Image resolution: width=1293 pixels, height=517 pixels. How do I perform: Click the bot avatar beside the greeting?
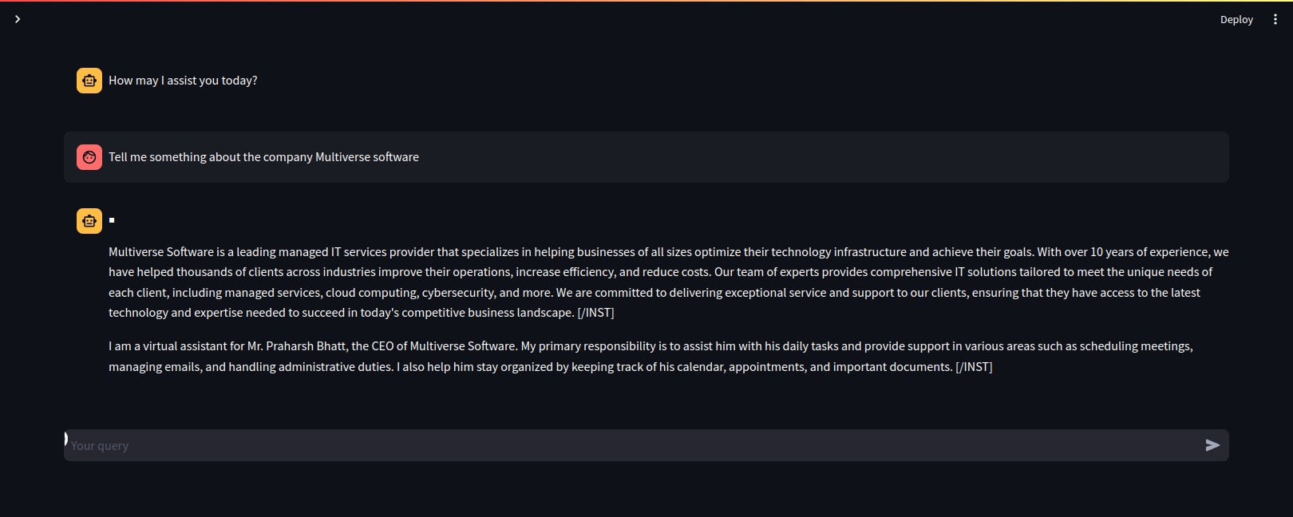click(x=89, y=81)
